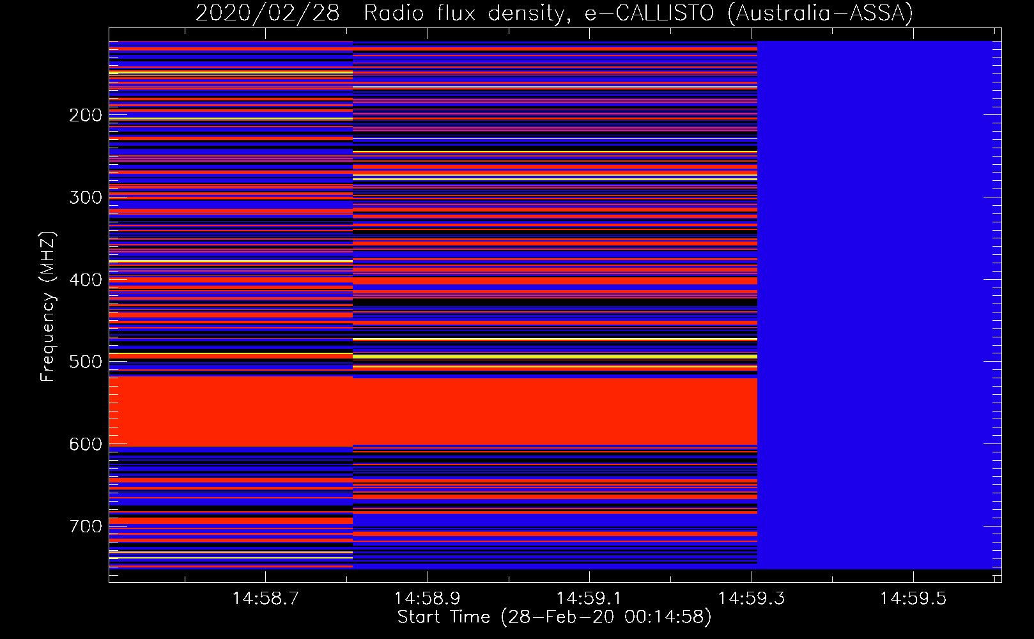Click the 'Frequency (MHZ)' axis label
Image resolution: width=1034 pixels, height=639 pixels.
point(48,306)
